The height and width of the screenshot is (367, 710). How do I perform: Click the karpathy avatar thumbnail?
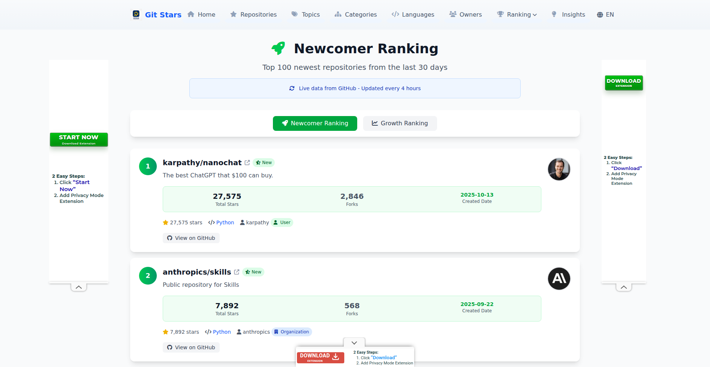[559, 169]
